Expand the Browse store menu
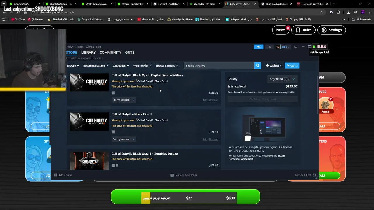 73,66
